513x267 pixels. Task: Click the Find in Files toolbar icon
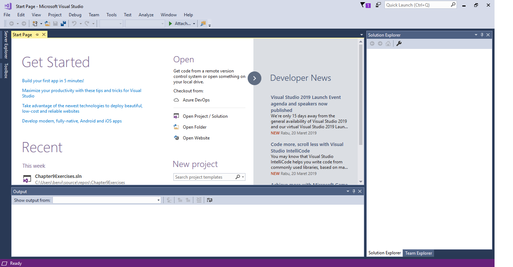[203, 24]
